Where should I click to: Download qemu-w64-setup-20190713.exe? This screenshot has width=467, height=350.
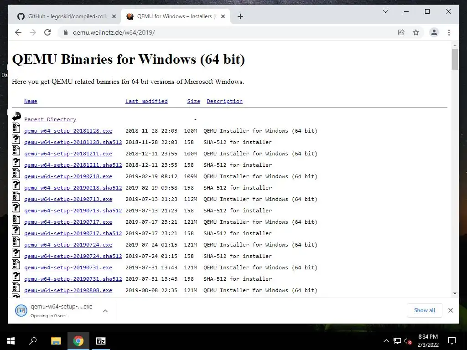point(68,199)
